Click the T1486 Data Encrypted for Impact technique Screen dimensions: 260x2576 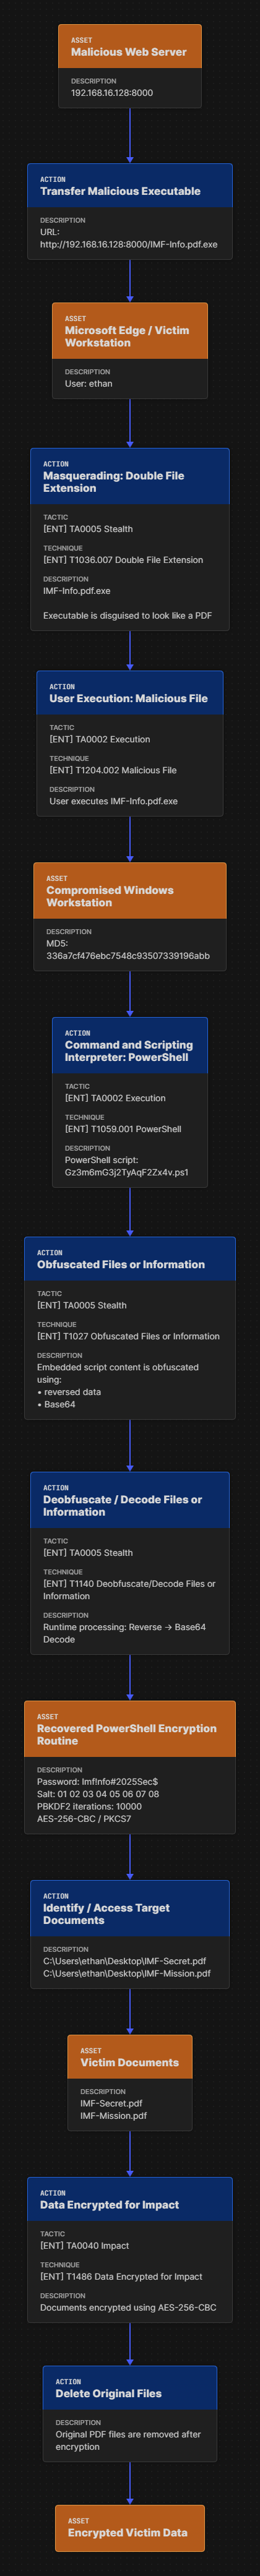121,2276
